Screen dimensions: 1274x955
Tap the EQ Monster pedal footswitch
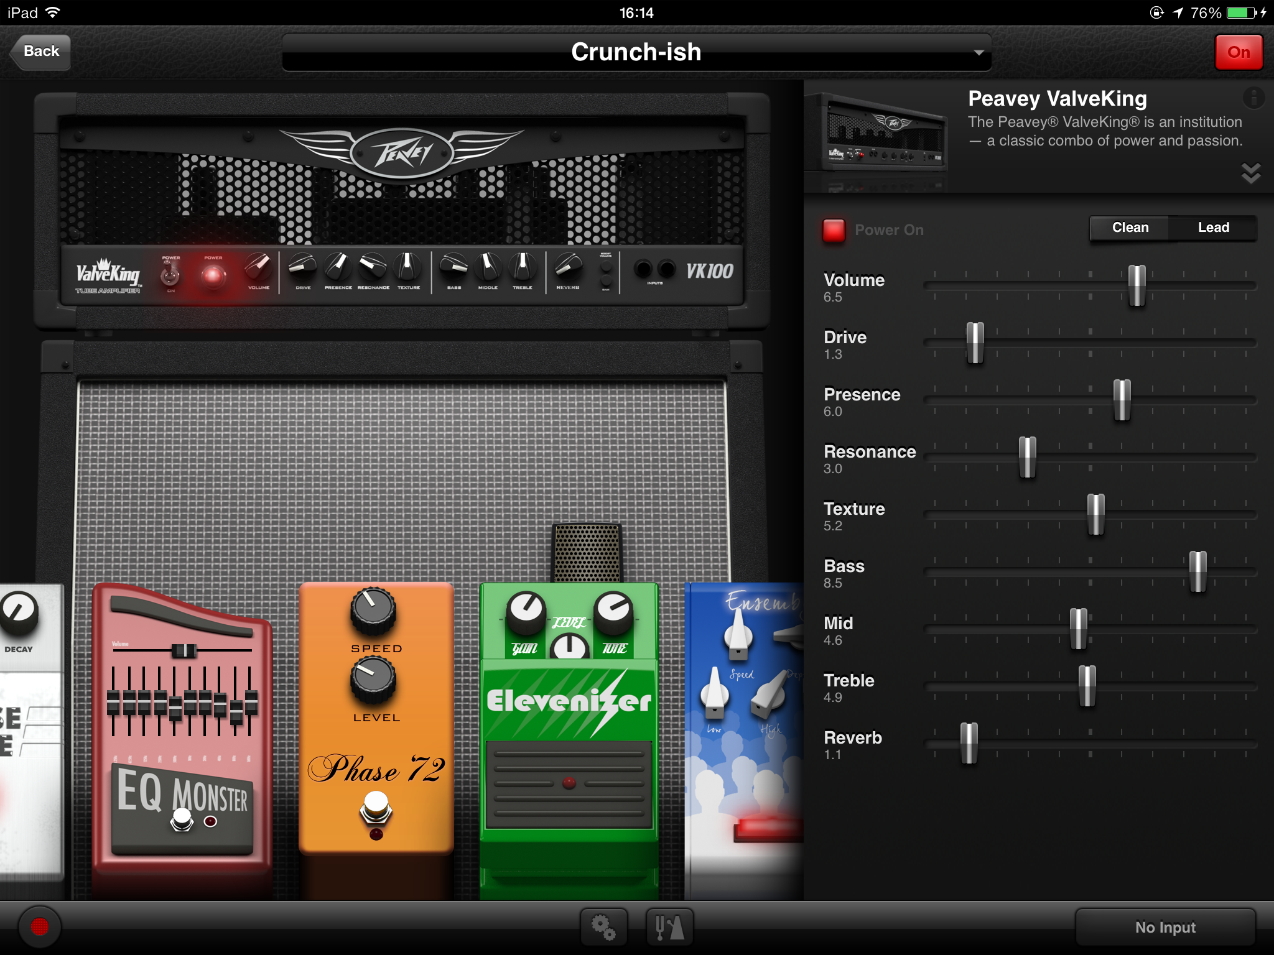click(x=182, y=820)
